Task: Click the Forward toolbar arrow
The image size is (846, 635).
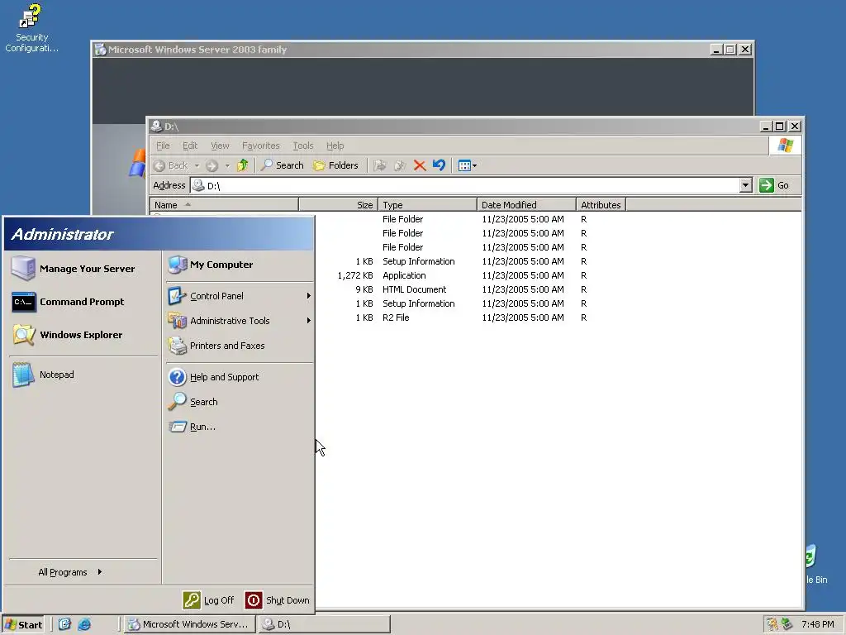Action: pos(212,165)
